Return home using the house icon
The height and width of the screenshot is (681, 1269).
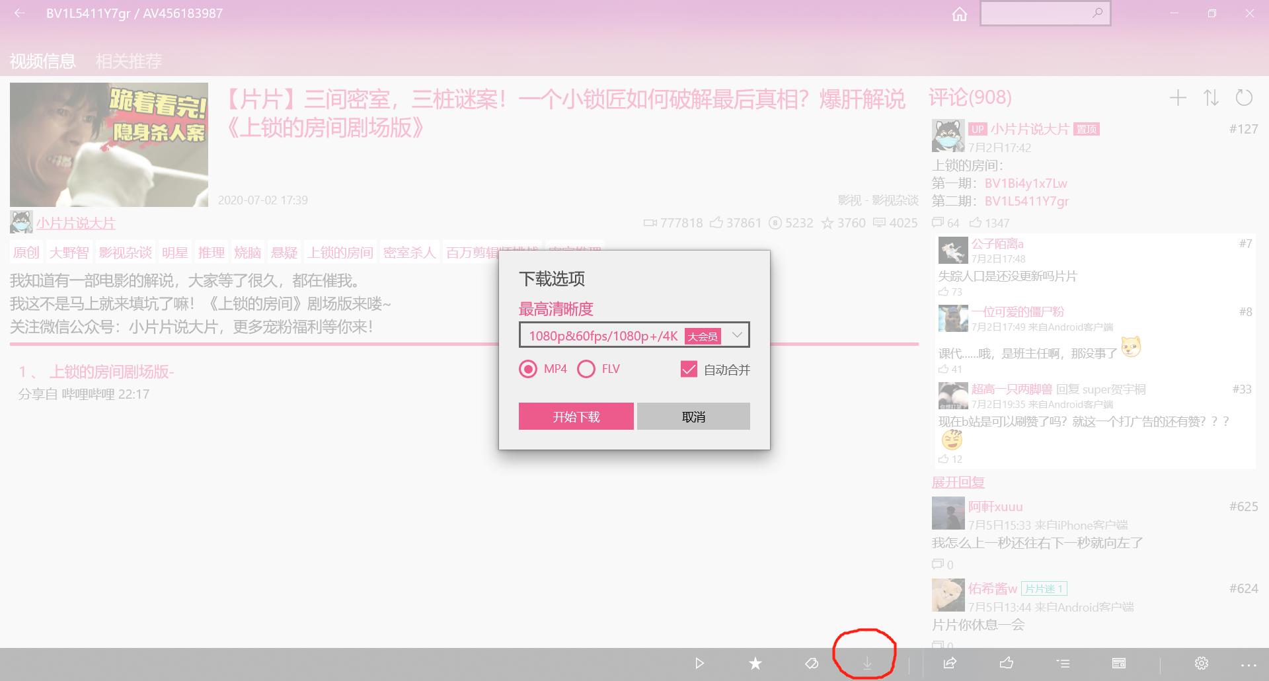[959, 13]
